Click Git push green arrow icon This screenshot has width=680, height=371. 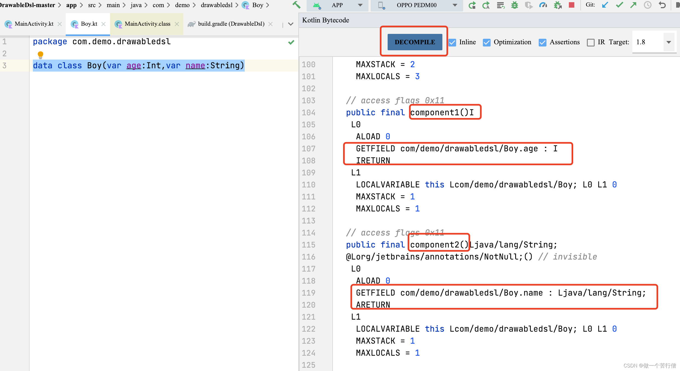(633, 5)
